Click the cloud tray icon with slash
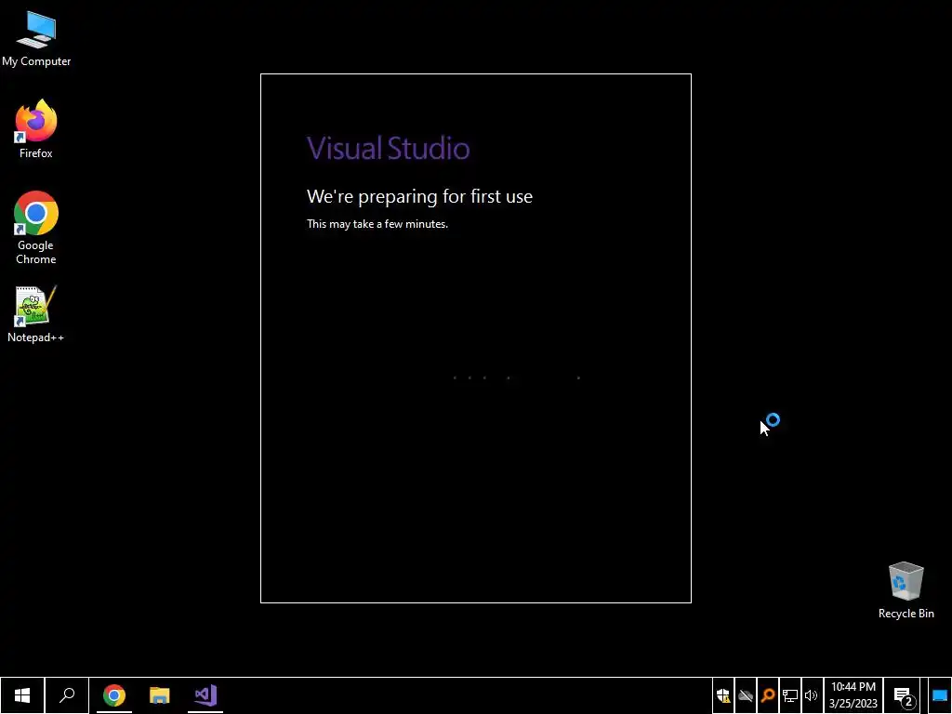This screenshot has width=952, height=714. (746, 695)
